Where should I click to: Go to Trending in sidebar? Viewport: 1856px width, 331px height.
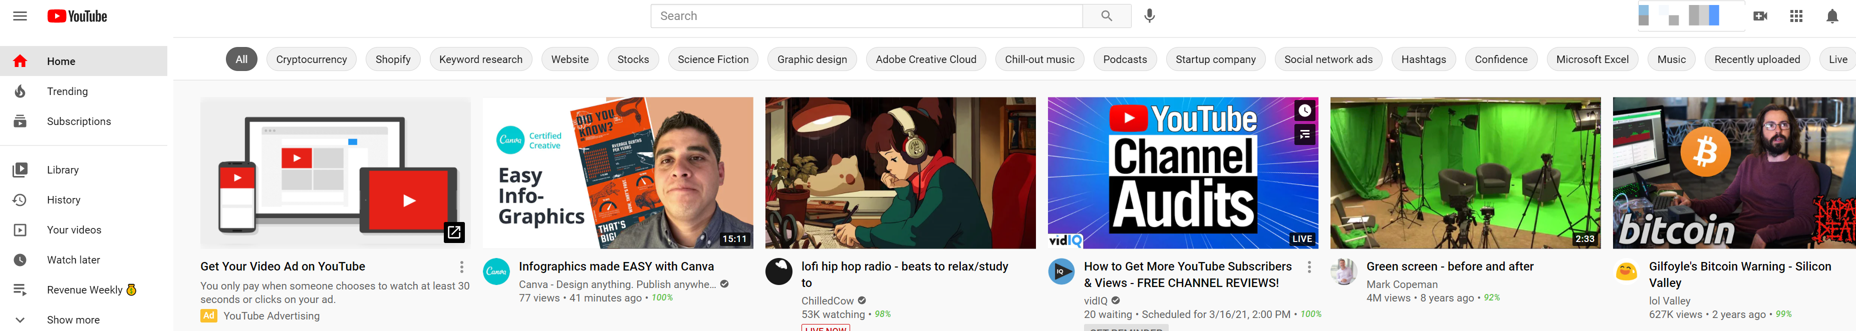[x=67, y=91]
